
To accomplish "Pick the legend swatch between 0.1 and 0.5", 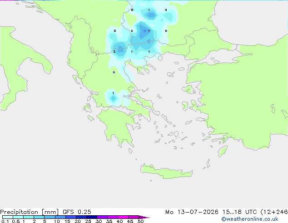I will click(x=8, y=217).
